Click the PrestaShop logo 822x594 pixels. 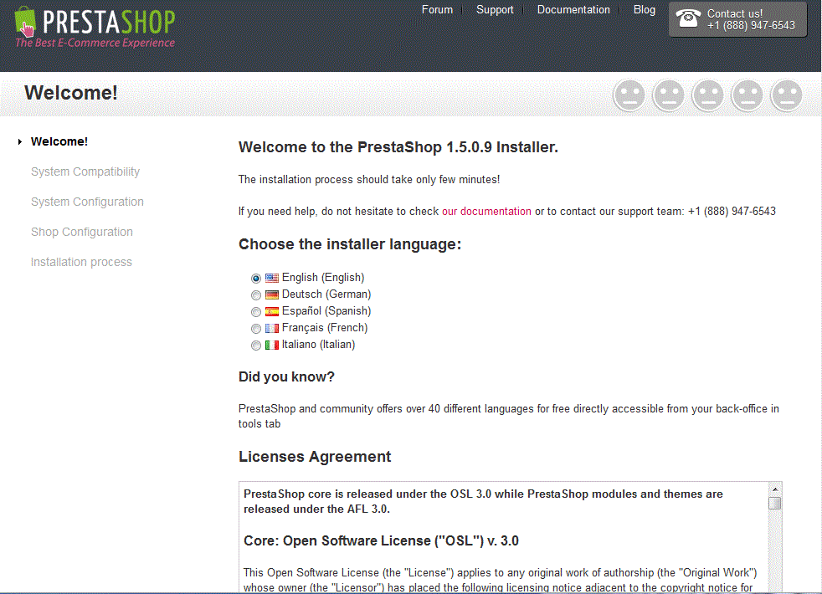tap(95, 27)
